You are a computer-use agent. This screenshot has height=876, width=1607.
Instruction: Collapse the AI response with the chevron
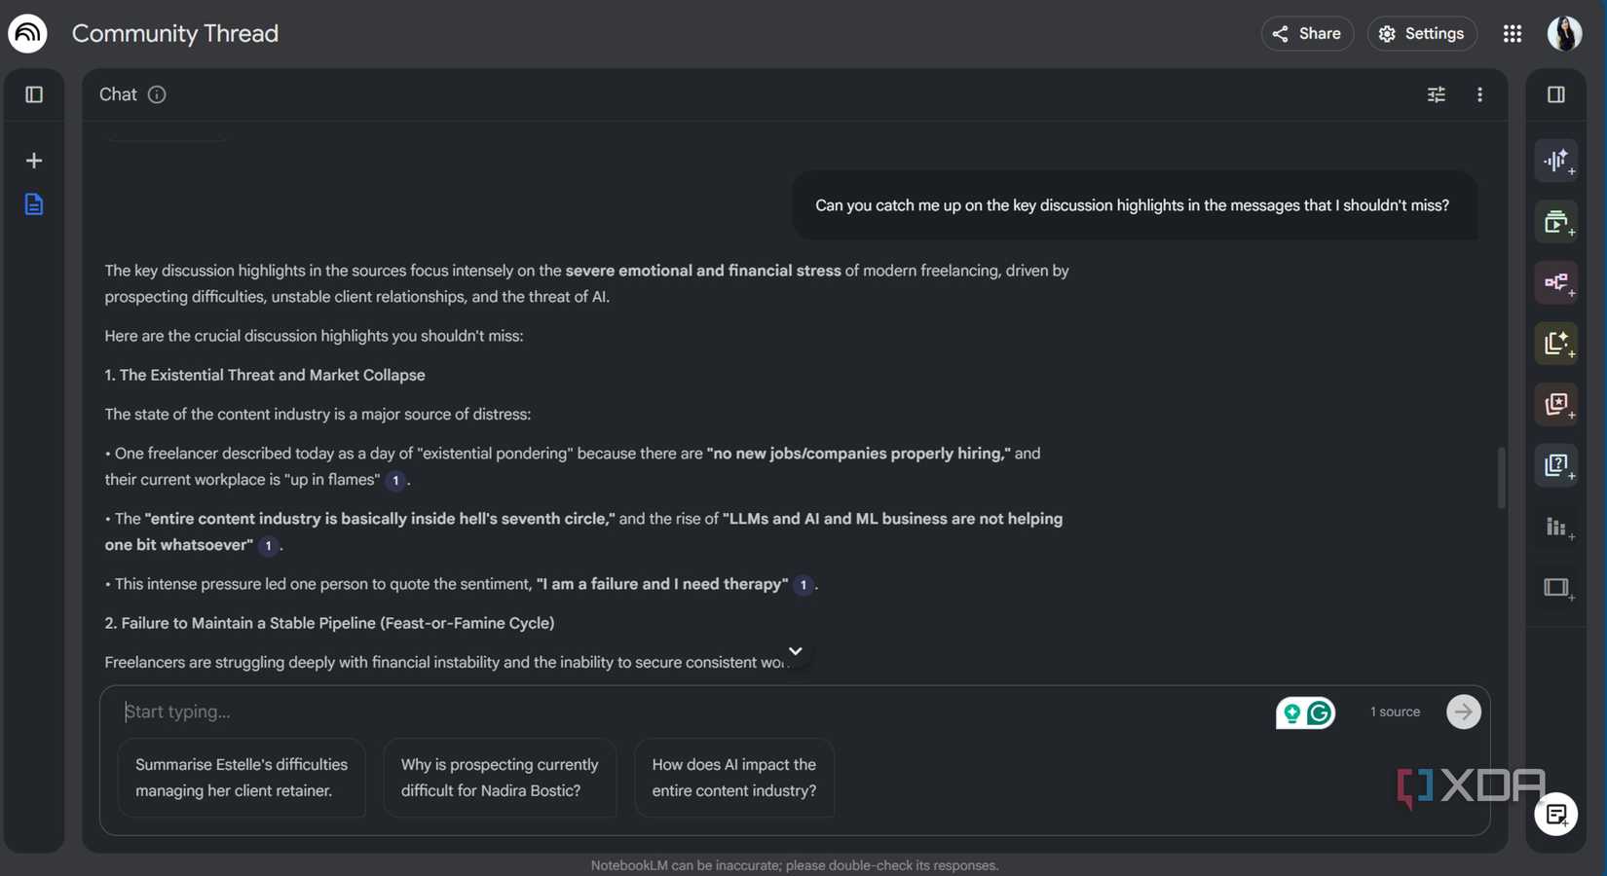pyautogui.click(x=795, y=651)
